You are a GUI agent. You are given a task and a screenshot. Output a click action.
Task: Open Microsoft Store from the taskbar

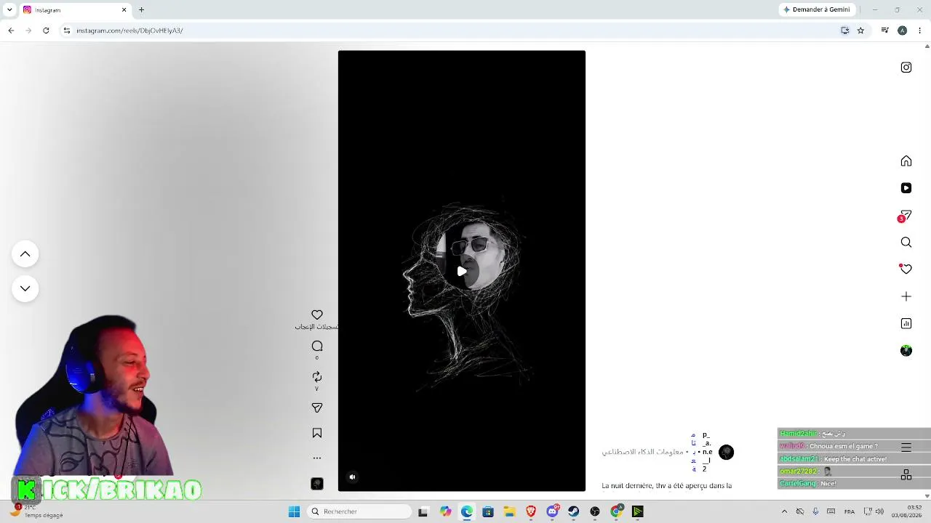pos(488,512)
